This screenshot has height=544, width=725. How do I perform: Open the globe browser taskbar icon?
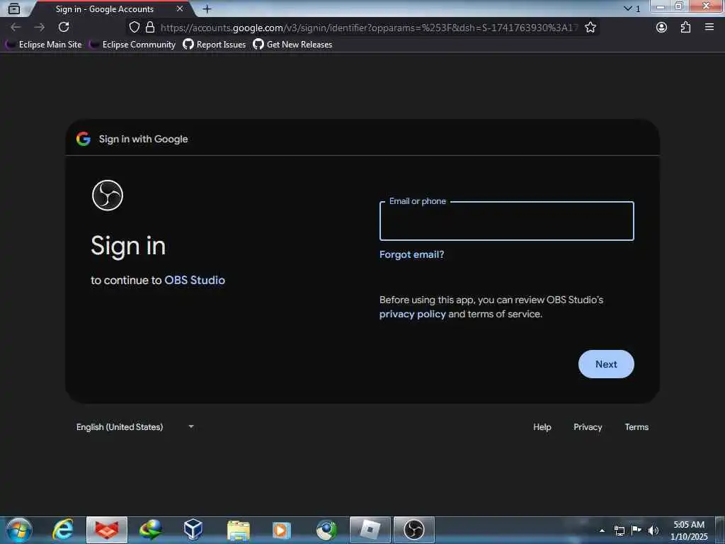click(x=326, y=530)
